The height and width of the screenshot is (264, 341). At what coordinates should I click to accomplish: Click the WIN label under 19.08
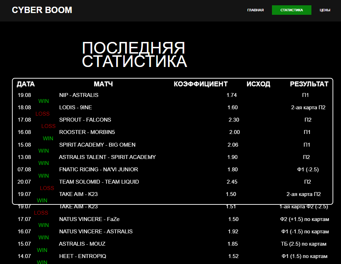[x=43, y=101]
